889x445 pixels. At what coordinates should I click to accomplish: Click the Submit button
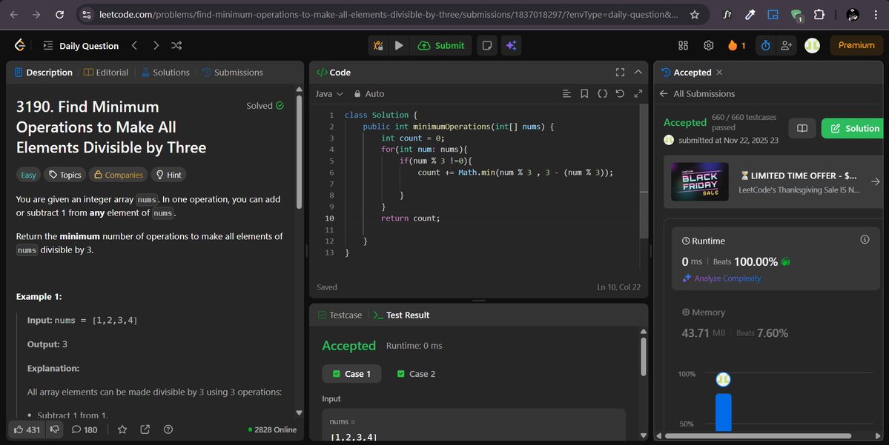click(441, 45)
